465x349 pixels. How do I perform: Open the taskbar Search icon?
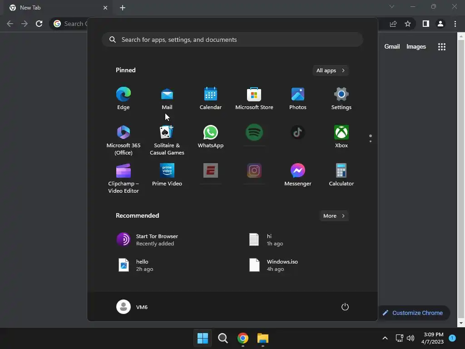[x=223, y=338]
